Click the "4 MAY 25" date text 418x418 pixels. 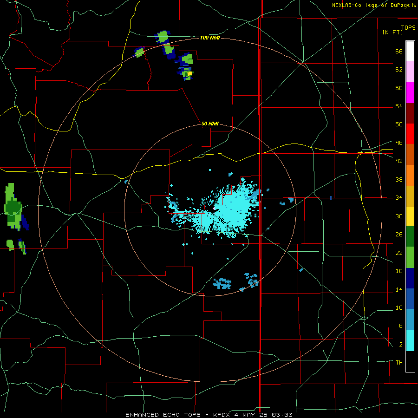tap(251, 415)
